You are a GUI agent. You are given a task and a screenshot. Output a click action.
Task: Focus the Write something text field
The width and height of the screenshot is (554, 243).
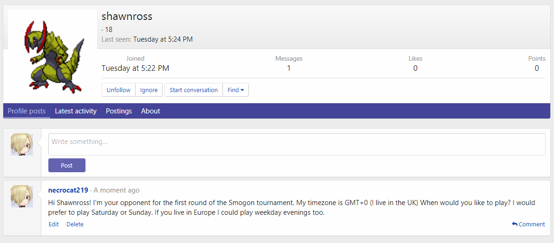297,144
